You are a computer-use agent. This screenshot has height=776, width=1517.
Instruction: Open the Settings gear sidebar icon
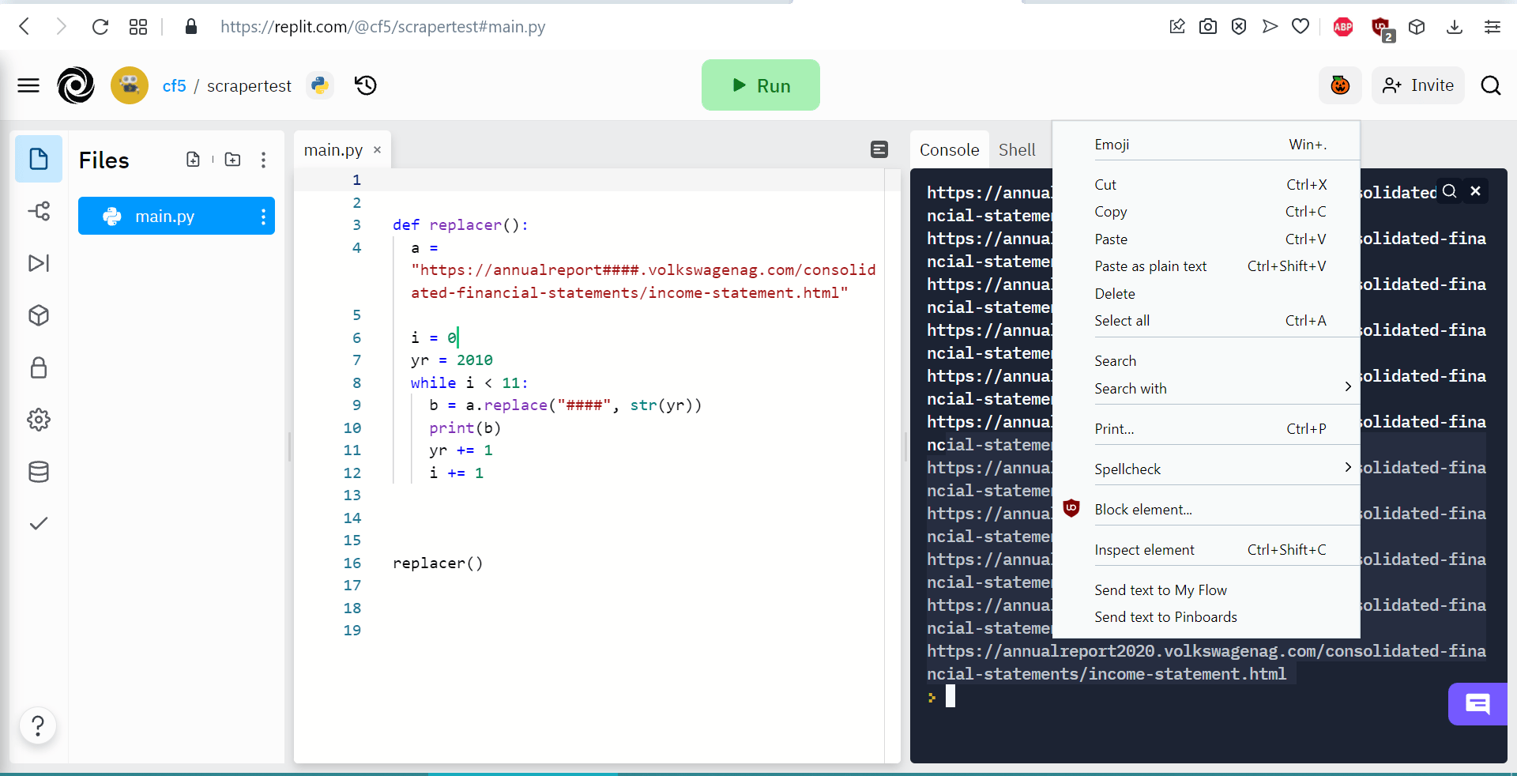pos(39,420)
